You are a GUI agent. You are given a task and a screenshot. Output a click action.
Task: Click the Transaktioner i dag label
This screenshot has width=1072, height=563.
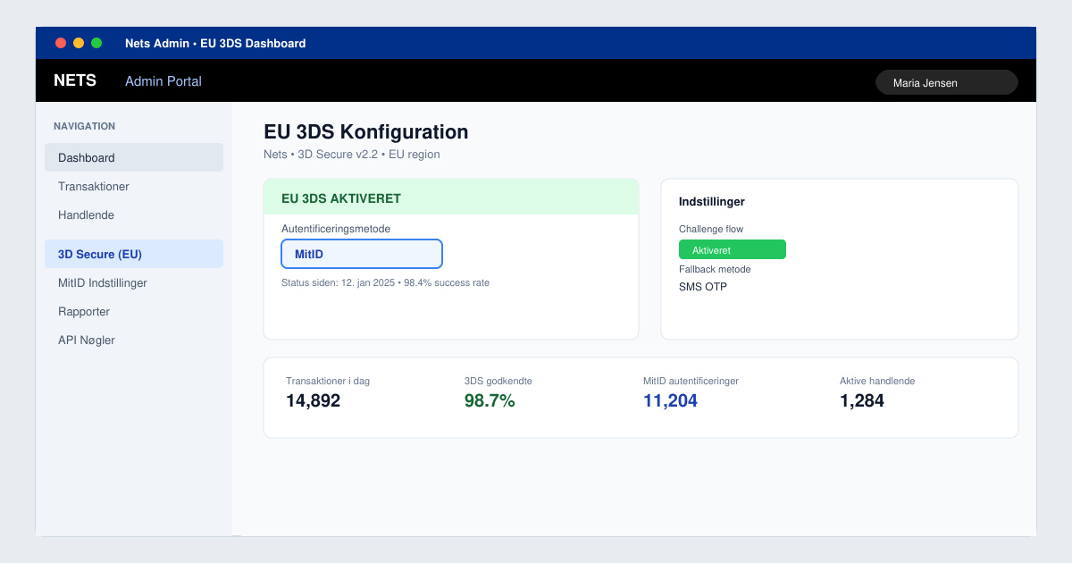[x=328, y=381]
